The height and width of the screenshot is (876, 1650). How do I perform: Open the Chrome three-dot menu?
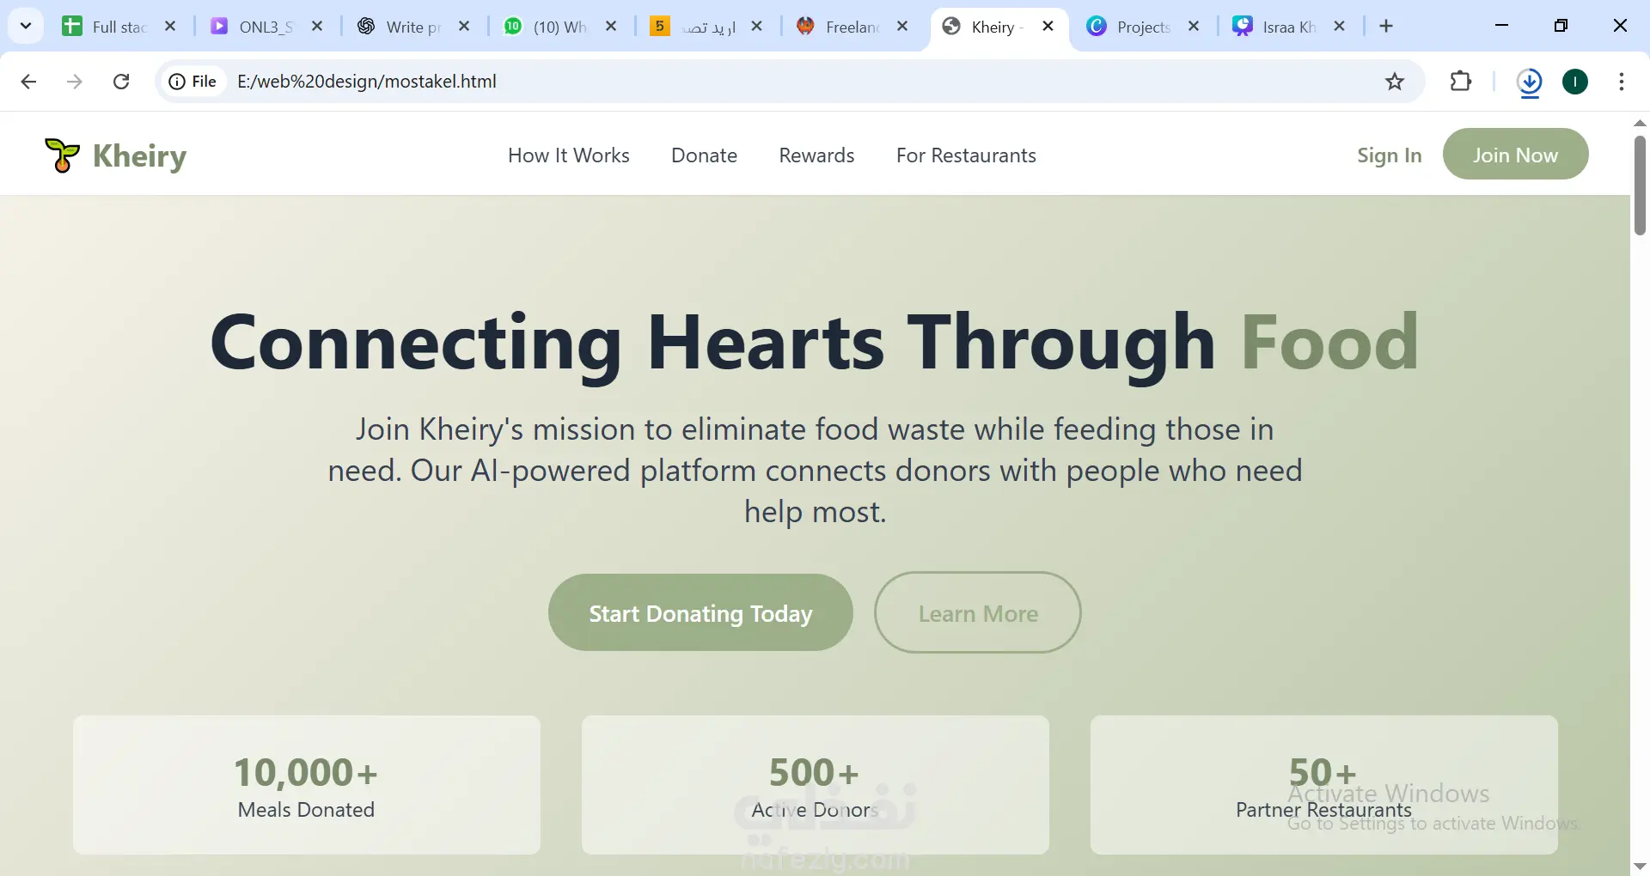[x=1622, y=82]
